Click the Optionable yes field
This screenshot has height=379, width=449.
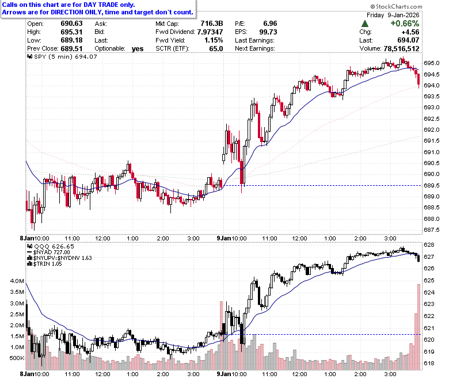[x=119, y=49]
